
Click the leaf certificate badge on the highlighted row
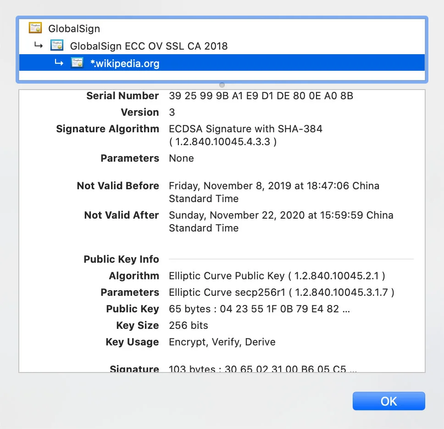77,62
